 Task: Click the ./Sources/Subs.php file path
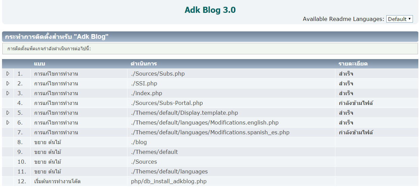coord(158,74)
